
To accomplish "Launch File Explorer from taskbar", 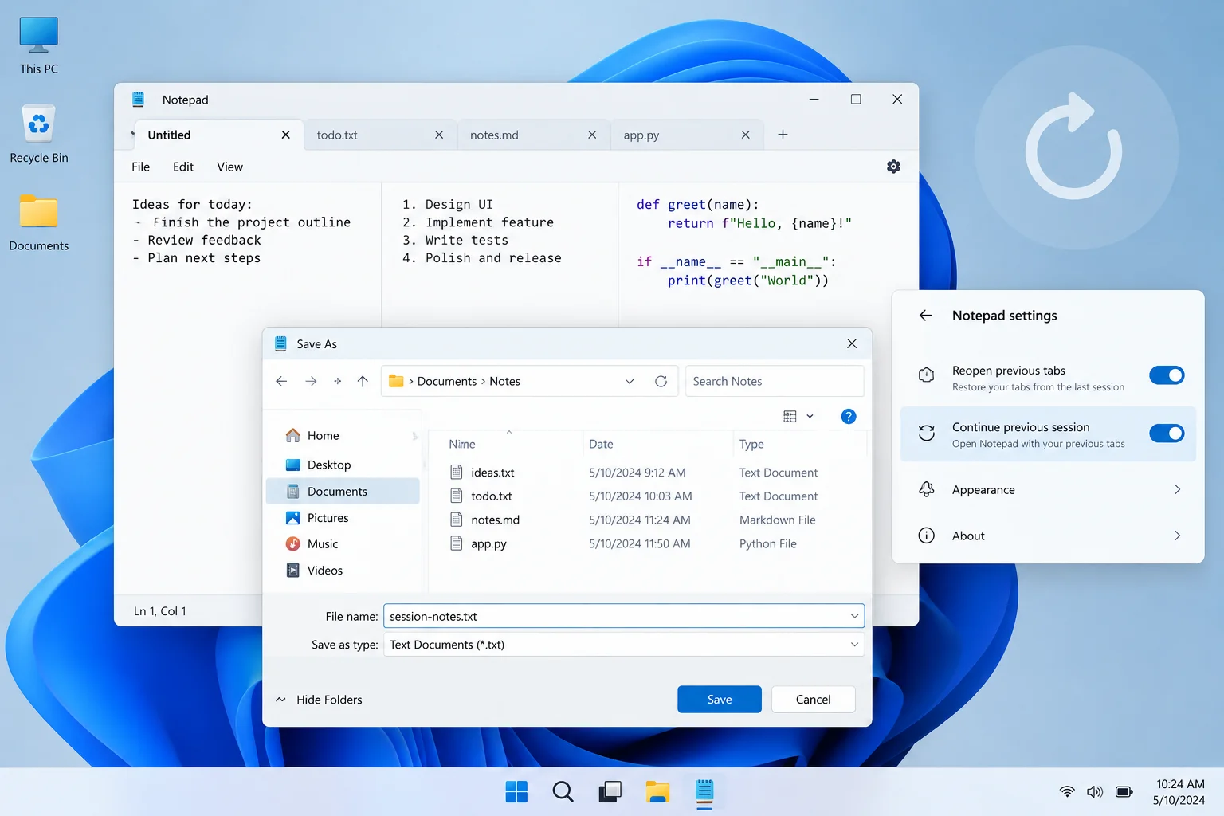I will tap(657, 791).
